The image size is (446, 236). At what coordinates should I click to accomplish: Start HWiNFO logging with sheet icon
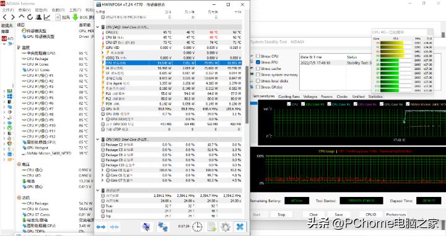[x=212, y=227]
